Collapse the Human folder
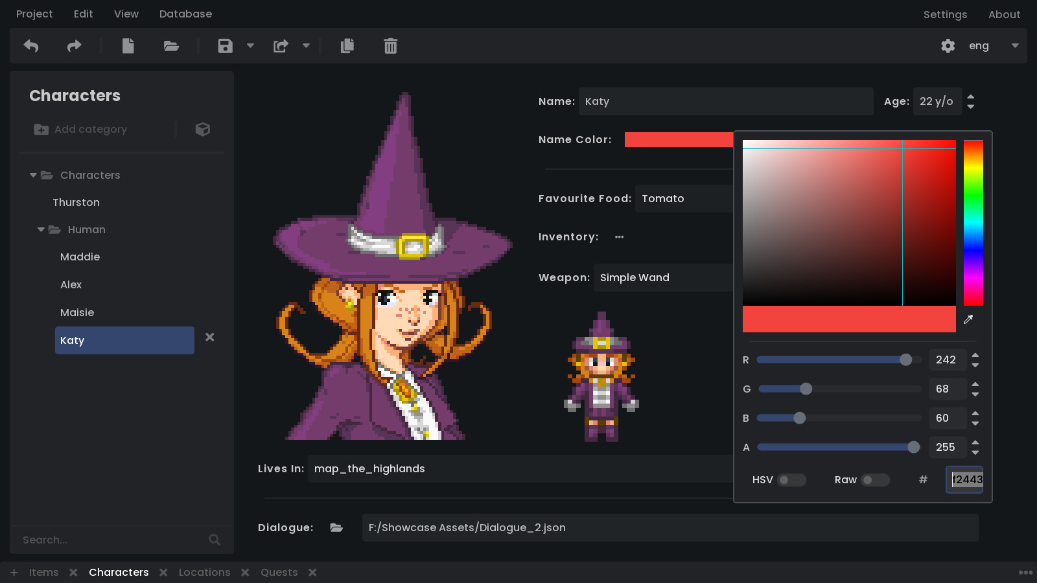 (x=40, y=229)
